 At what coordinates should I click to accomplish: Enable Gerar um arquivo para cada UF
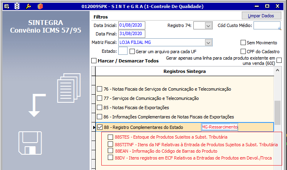132,52
